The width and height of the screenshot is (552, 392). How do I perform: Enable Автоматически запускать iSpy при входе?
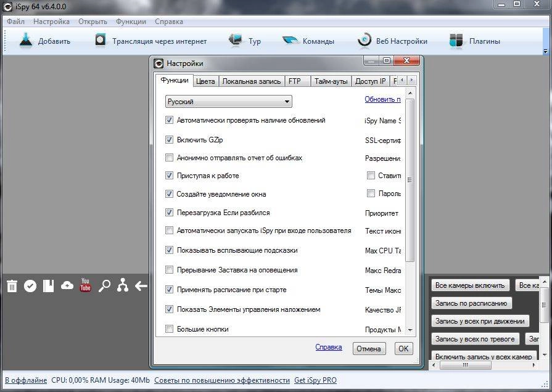click(170, 231)
